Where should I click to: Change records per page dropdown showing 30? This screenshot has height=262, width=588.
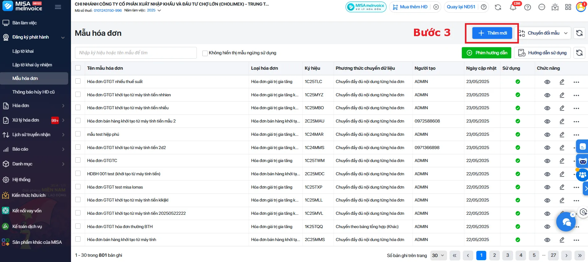click(x=438, y=255)
